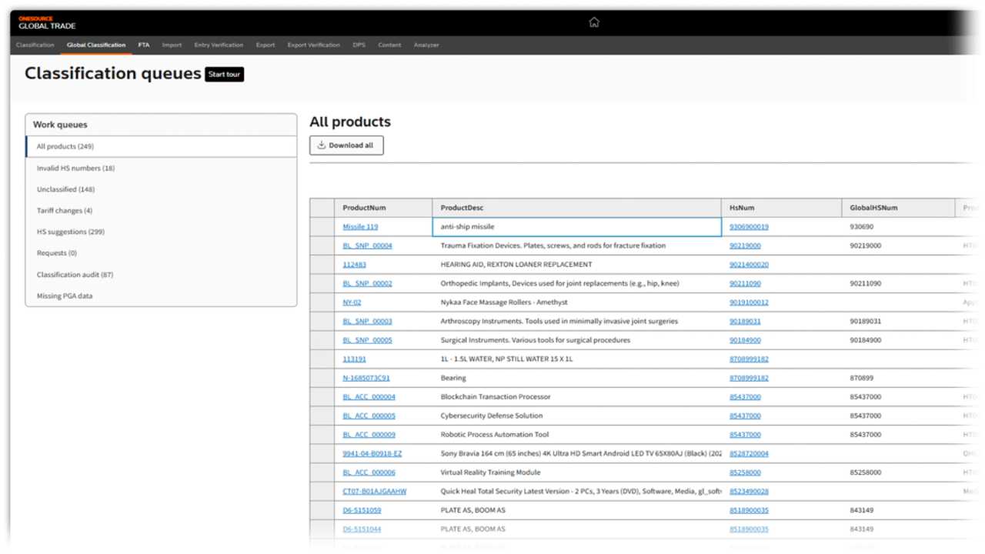
Task: Open the Missing PGA data queue
Action: [x=65, y=296]
